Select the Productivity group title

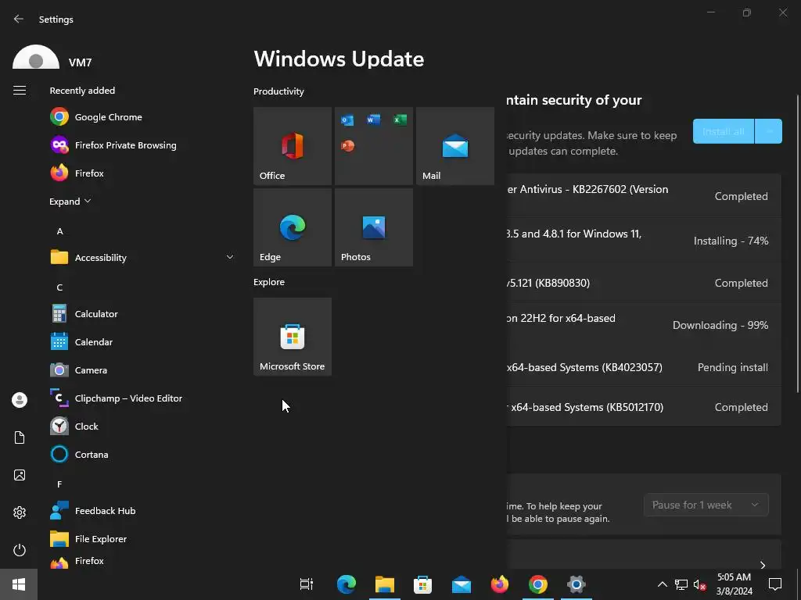(278, 91)
